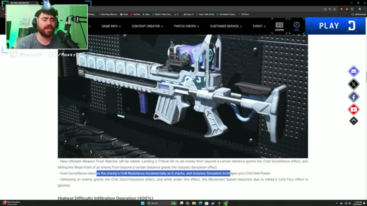Open the Discord social link icon

354,71
